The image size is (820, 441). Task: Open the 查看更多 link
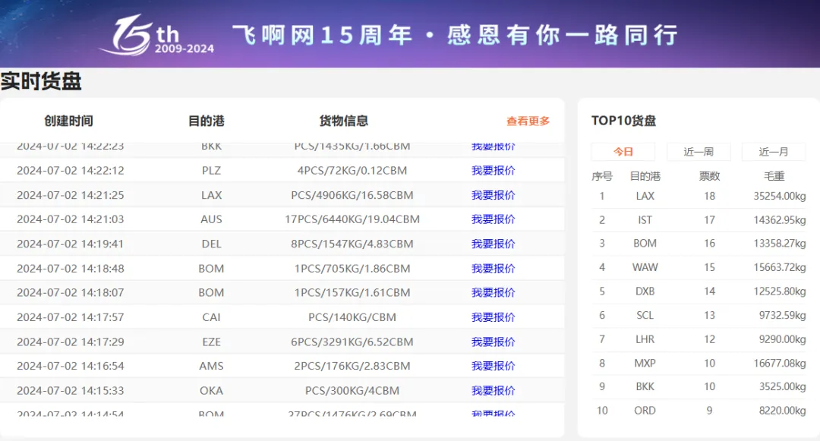click(x=528, y=121)
